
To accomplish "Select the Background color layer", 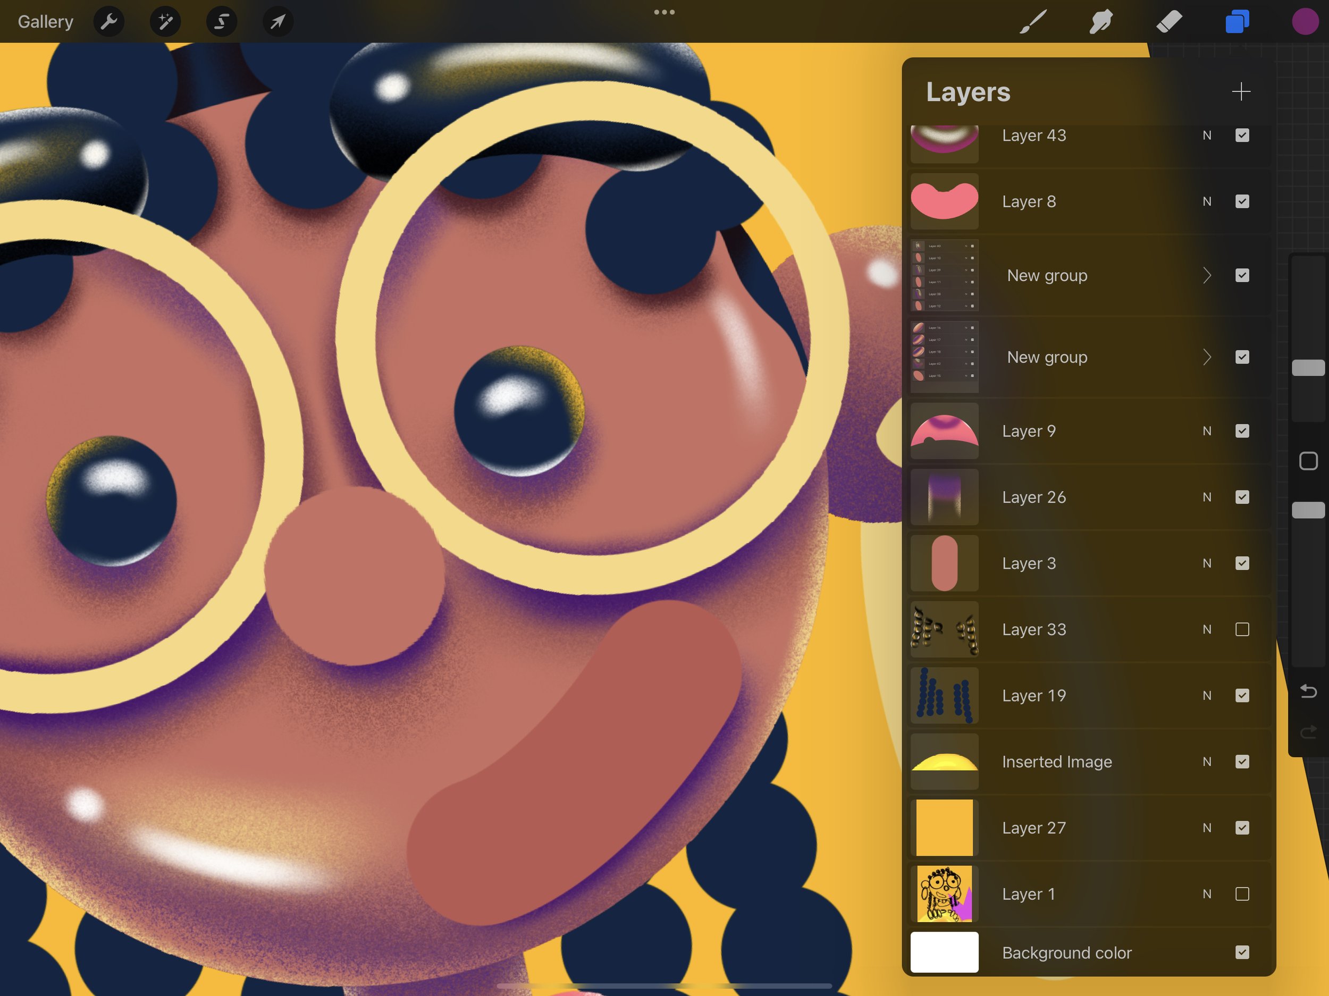I will coord(1066,953).
